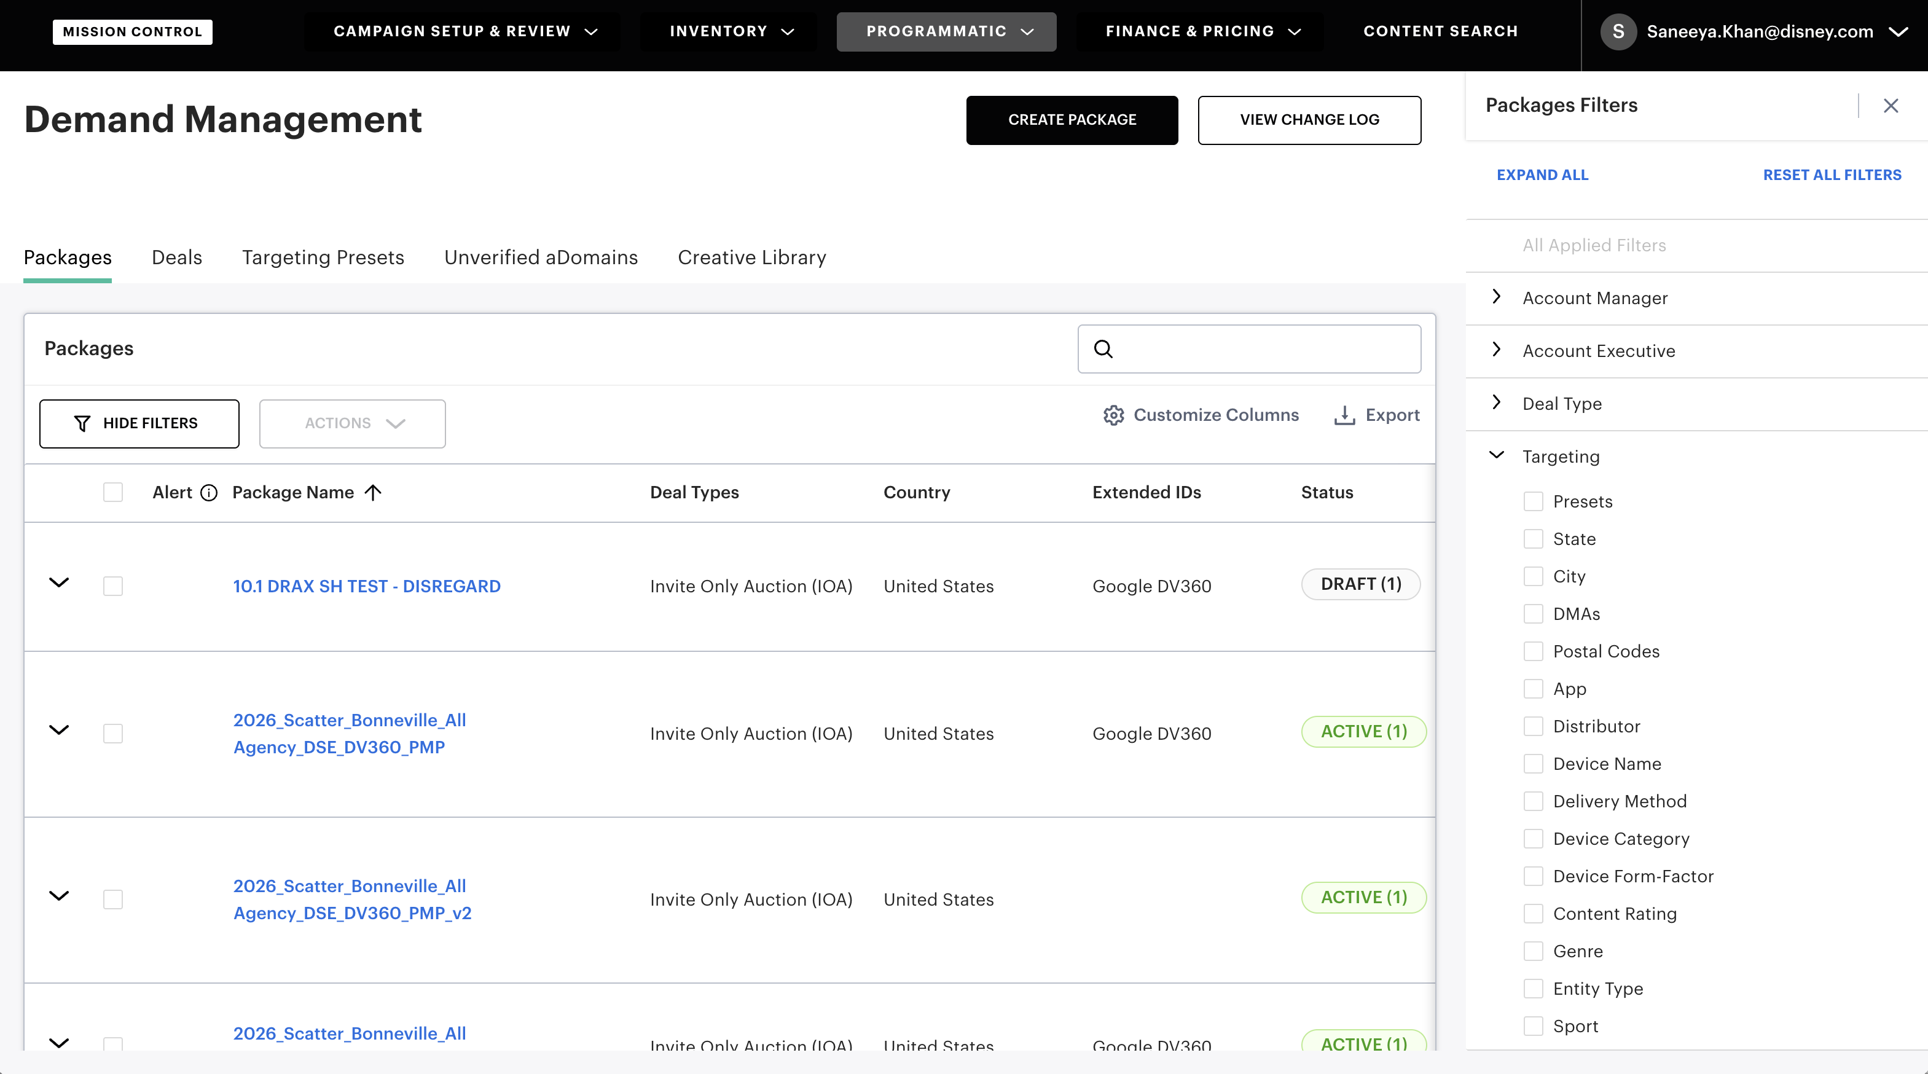Click the Mission Control logo
Screen dimensions: 1928x1074
coord(133,31)
